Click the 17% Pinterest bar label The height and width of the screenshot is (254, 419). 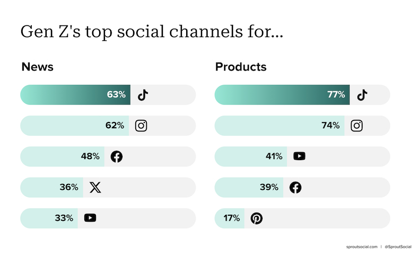click(232, 218)
